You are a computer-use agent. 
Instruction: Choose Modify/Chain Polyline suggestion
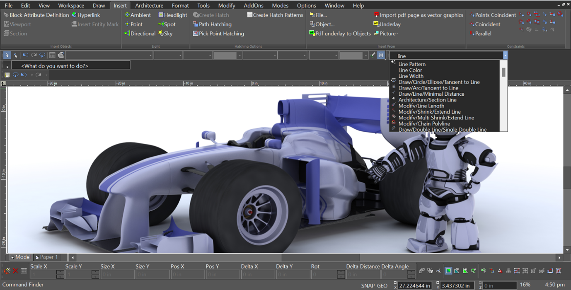pyautogui.click(x=424, y=123)
